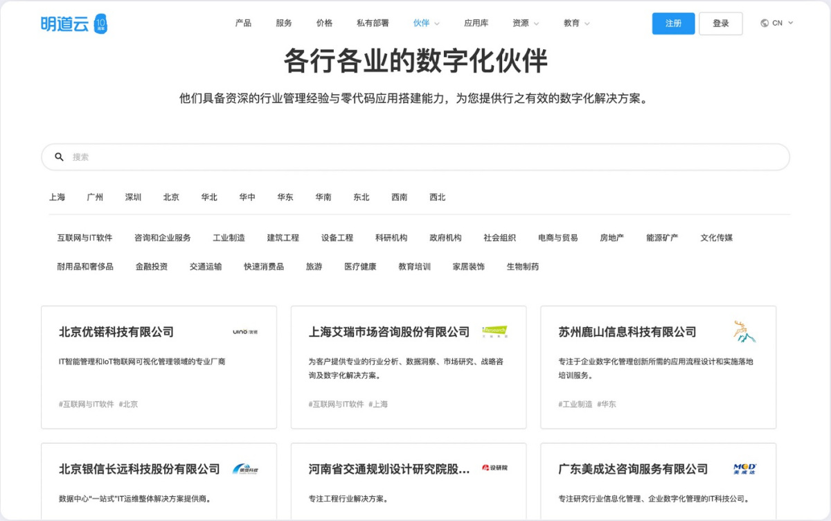
Task: Click inside the 搜索 search field
Action: tap(277, 157)
